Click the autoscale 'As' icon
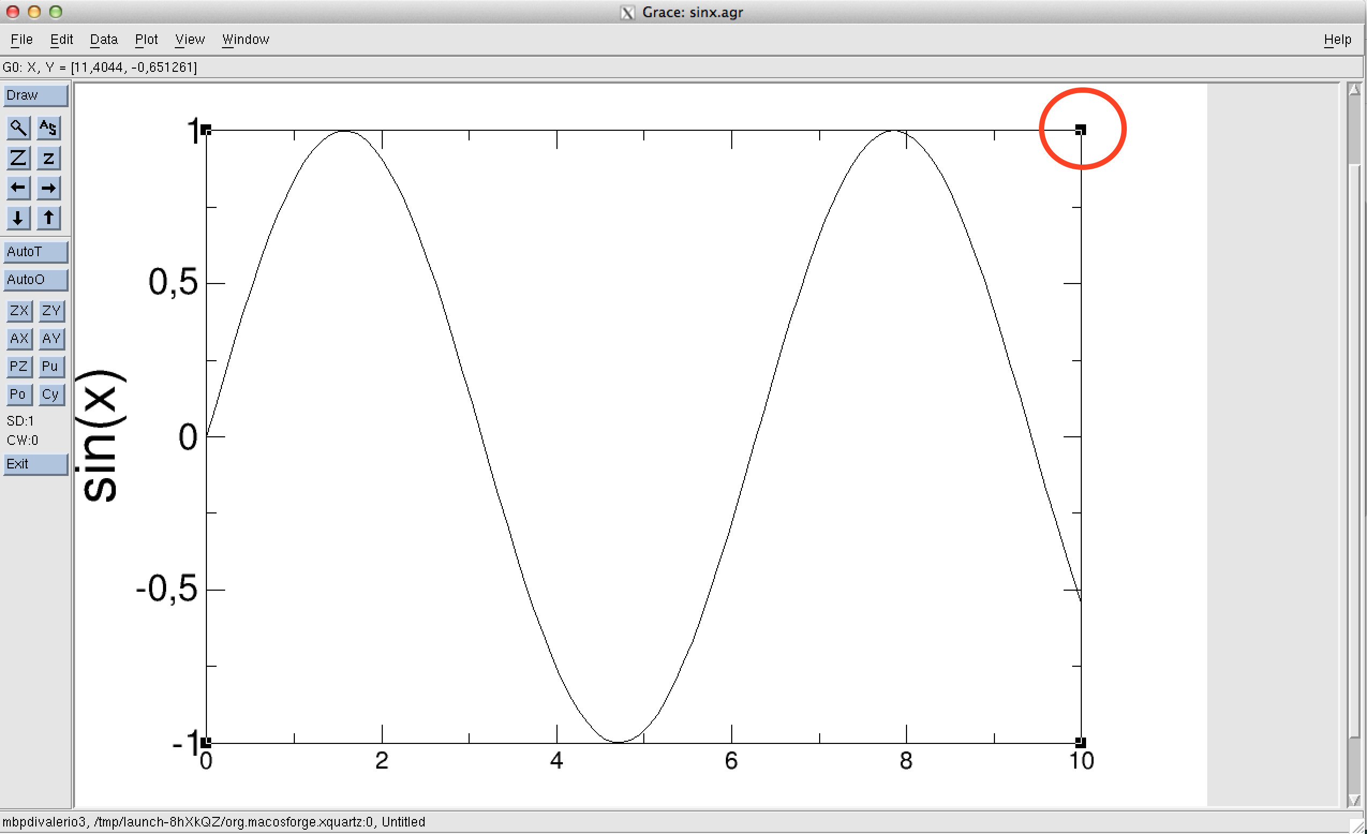 [48, 128]
